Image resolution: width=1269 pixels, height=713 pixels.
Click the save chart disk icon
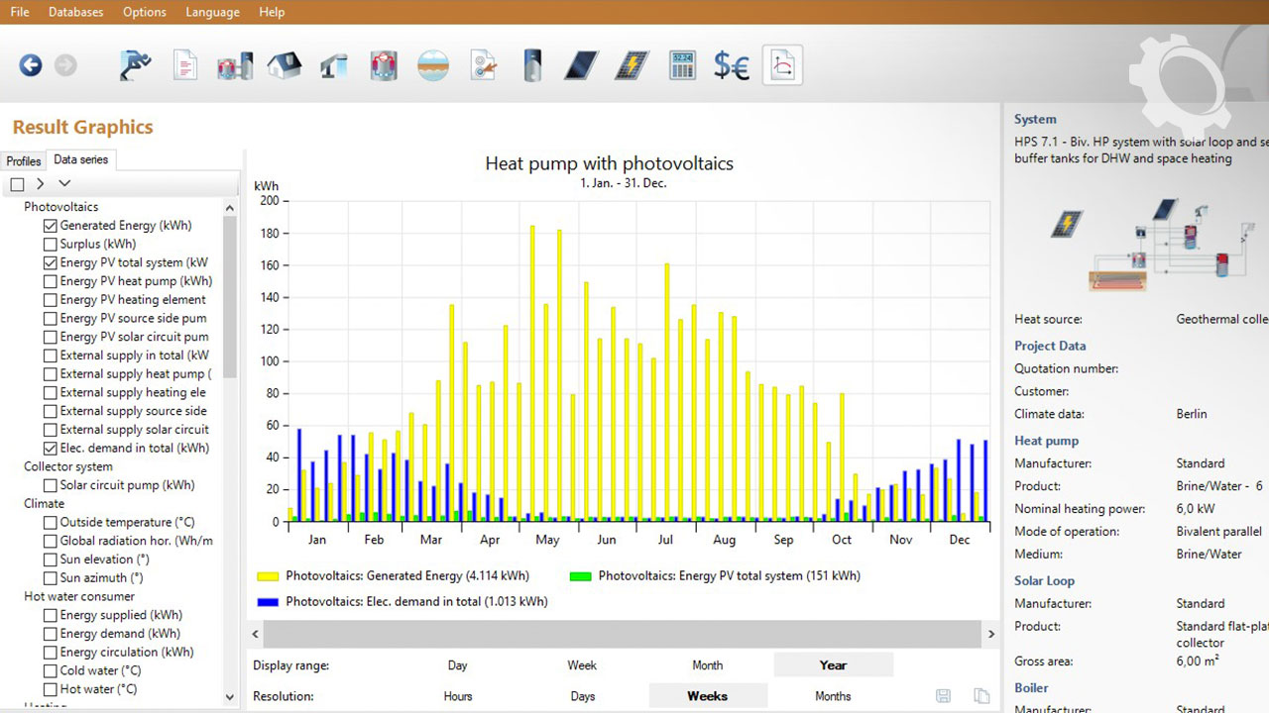(944, 696)
